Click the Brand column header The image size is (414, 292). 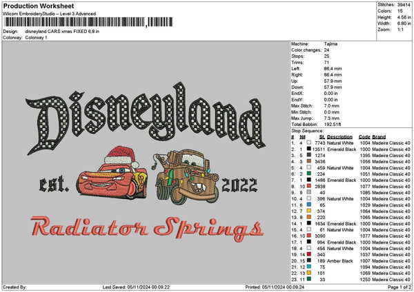point(379,137)
